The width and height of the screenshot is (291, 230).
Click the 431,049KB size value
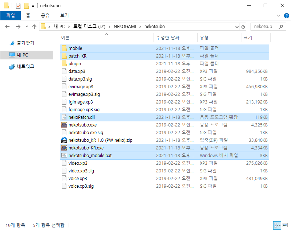click(x=257, y=179)
